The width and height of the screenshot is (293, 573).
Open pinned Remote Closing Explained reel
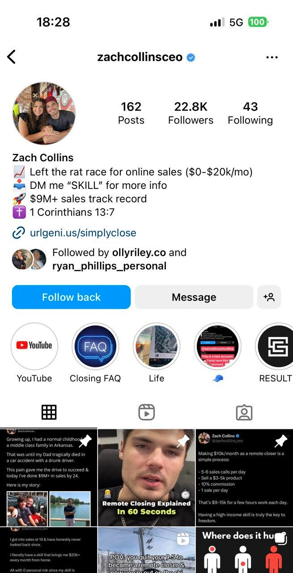click(x=146, y=478)
